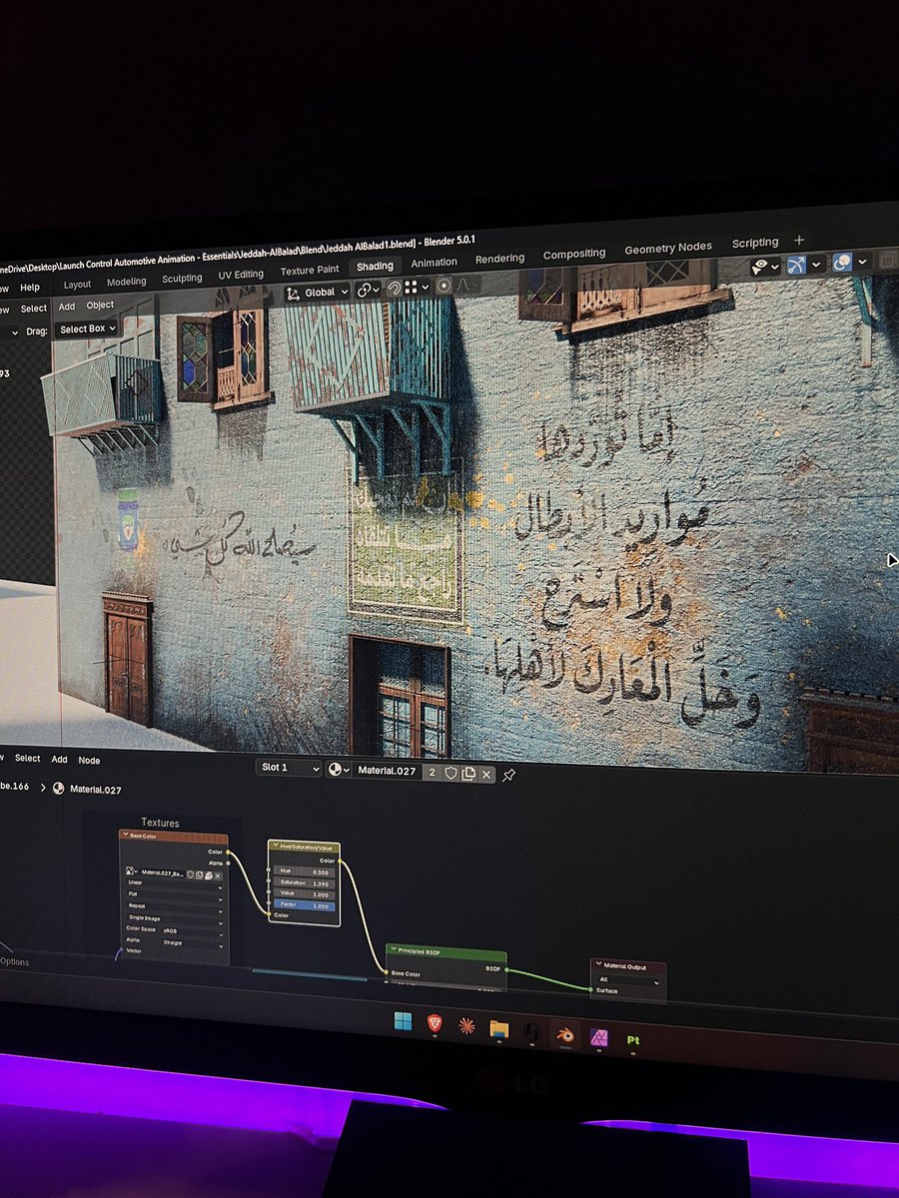Open the Select Box drag dropdown
Image resolution: width=899 pixels, height=1198 pixels.
[x=87, y=328]
